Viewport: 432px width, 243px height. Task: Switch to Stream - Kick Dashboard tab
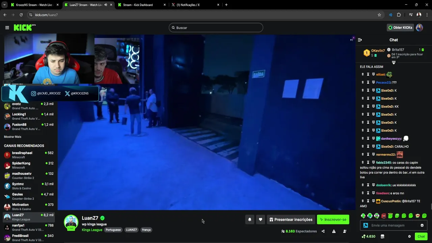(138, 5)
